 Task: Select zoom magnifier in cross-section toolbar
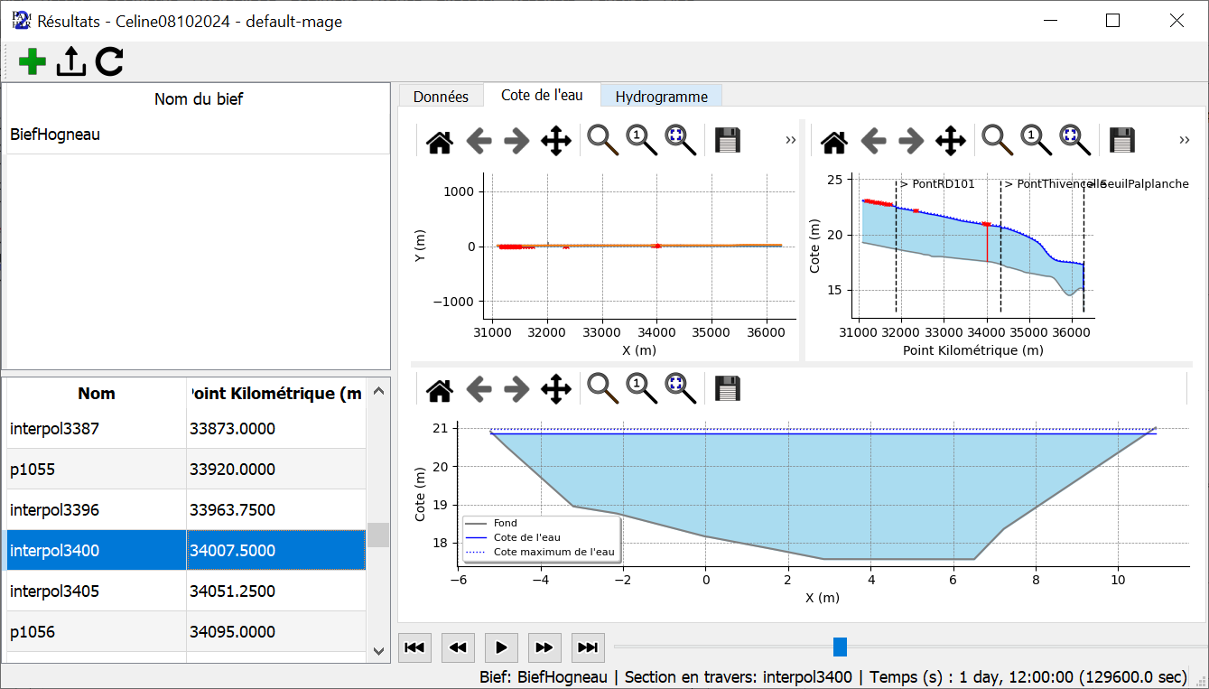(x=601, y=389)
